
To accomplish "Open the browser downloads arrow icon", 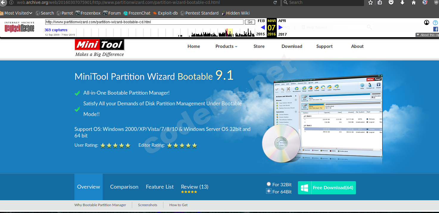I will coord(402,3).
